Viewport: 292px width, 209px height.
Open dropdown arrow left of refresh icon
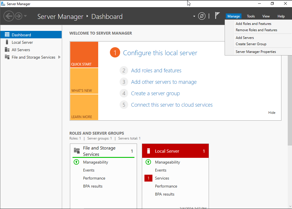194,16
